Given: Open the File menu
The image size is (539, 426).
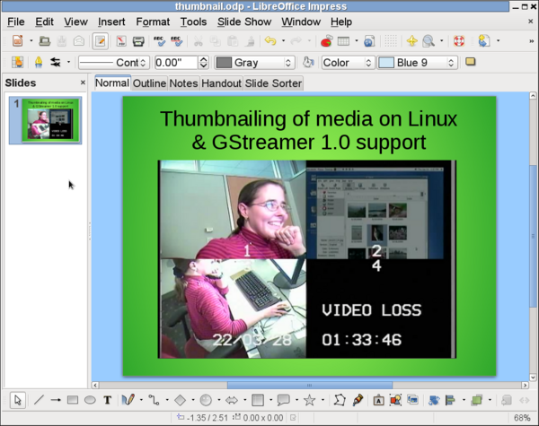Looking at the screenshot, I should click(x=16, y=22).
